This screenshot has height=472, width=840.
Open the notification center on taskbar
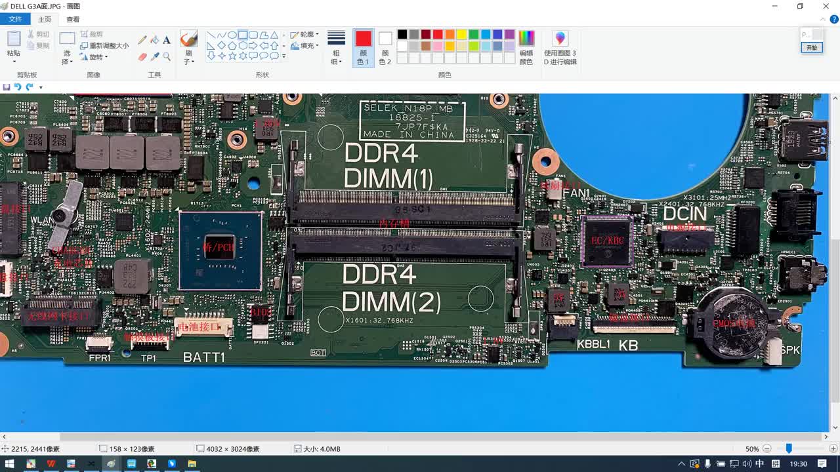click(822, 463)
